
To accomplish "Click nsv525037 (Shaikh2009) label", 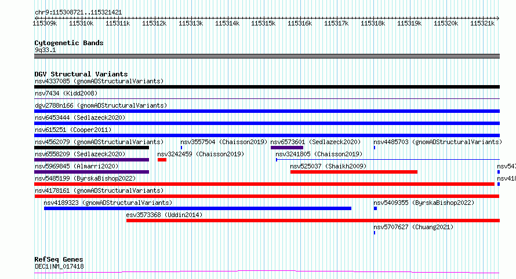I will [328, 166].
